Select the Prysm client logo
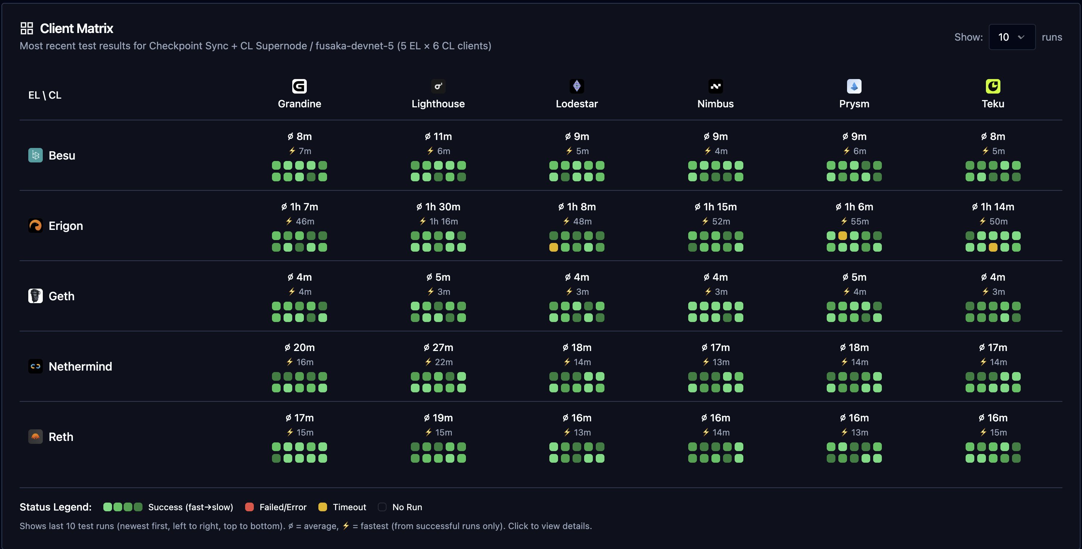The height and width of the screenshot is (549, 1082). tap(854, 85)
